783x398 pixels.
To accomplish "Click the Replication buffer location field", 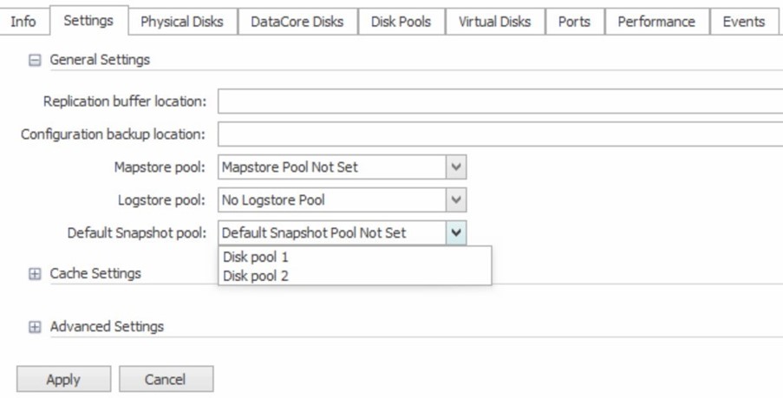I will click(499, 101).
